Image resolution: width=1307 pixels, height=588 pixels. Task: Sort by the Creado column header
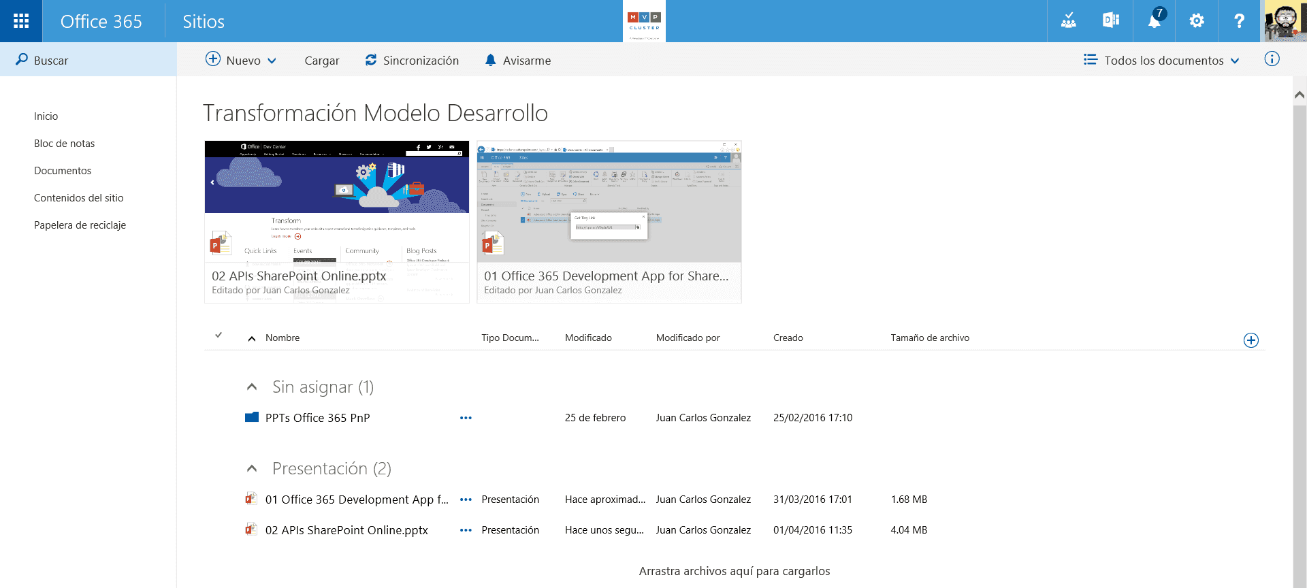point(788,338)
